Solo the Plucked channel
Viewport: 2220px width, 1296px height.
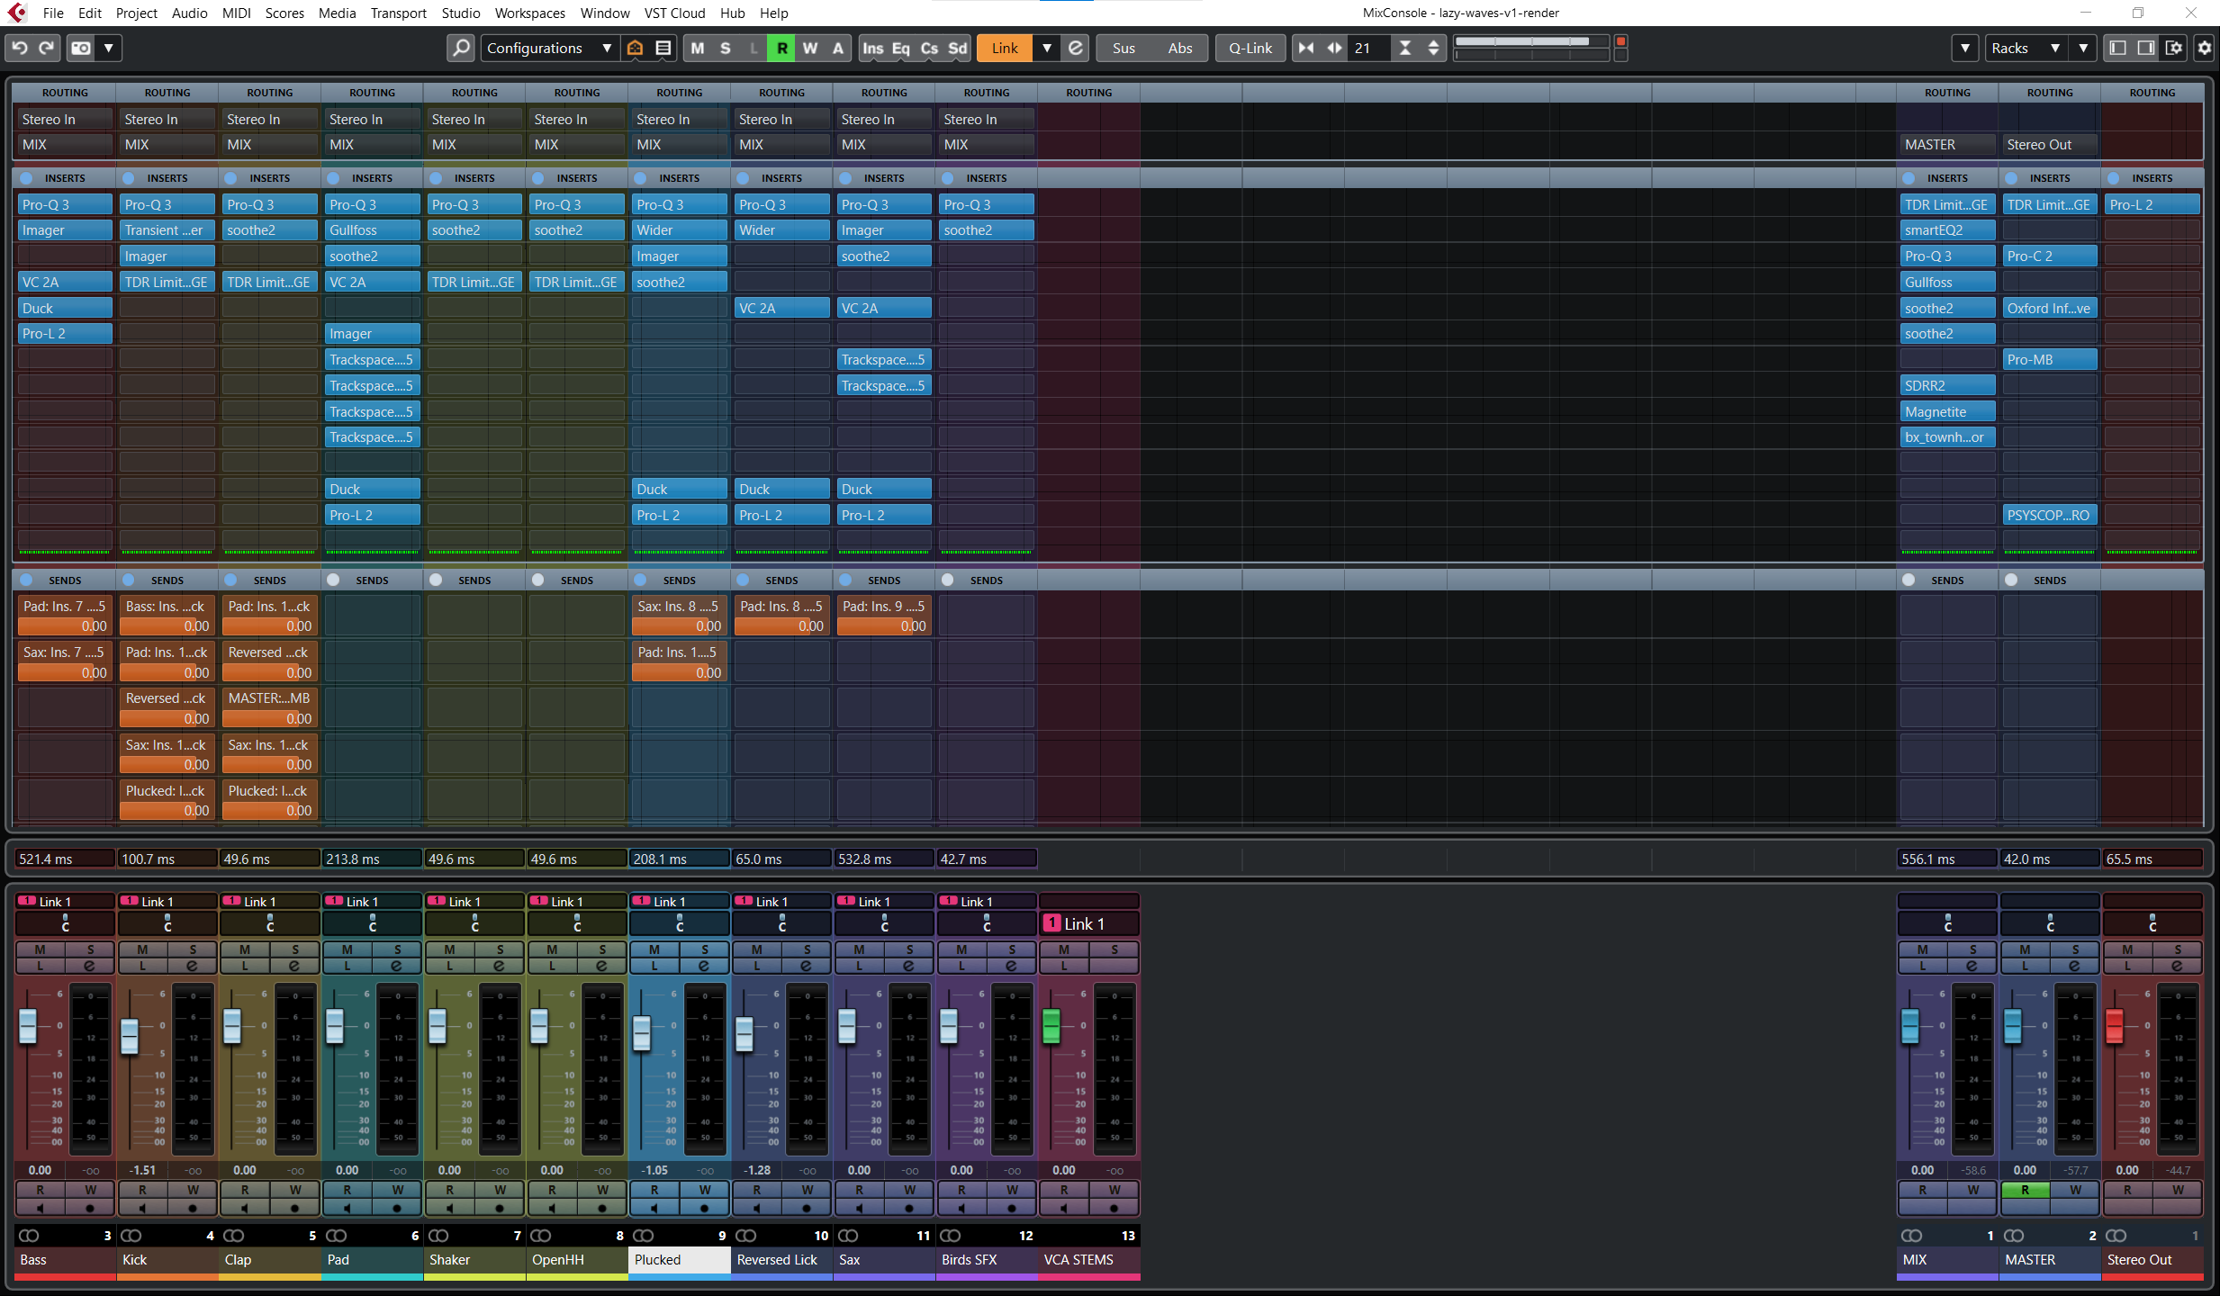point(704,949)
